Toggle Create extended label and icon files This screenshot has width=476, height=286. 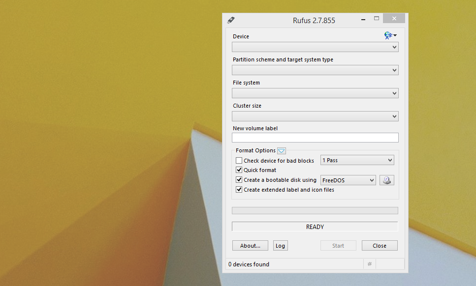pos(239,190)
